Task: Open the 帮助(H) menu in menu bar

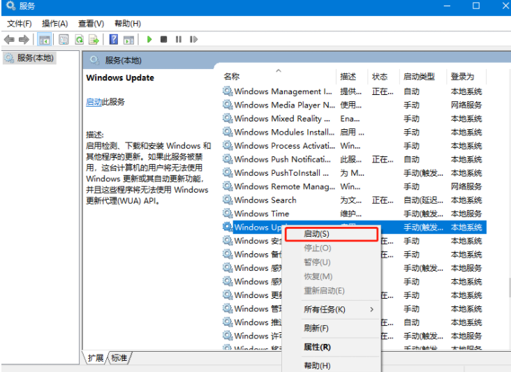Action: click(x=128, y=24)
